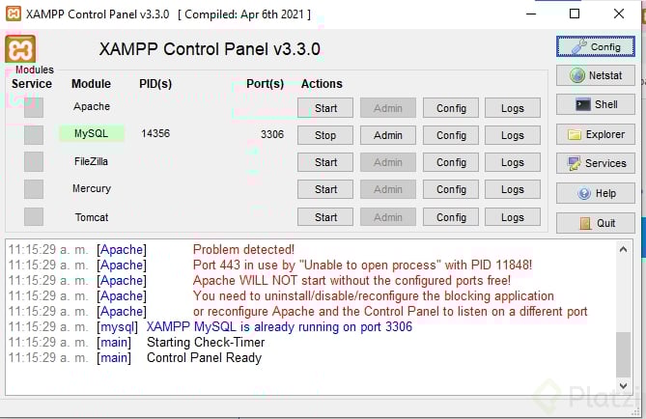646x419 pixels.
Task: Open MySQL Admin
Action: [x=388, y=135]
